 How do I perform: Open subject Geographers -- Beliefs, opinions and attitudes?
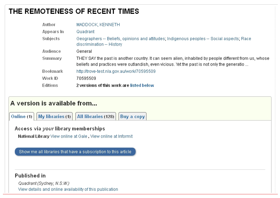pos(120,39)
